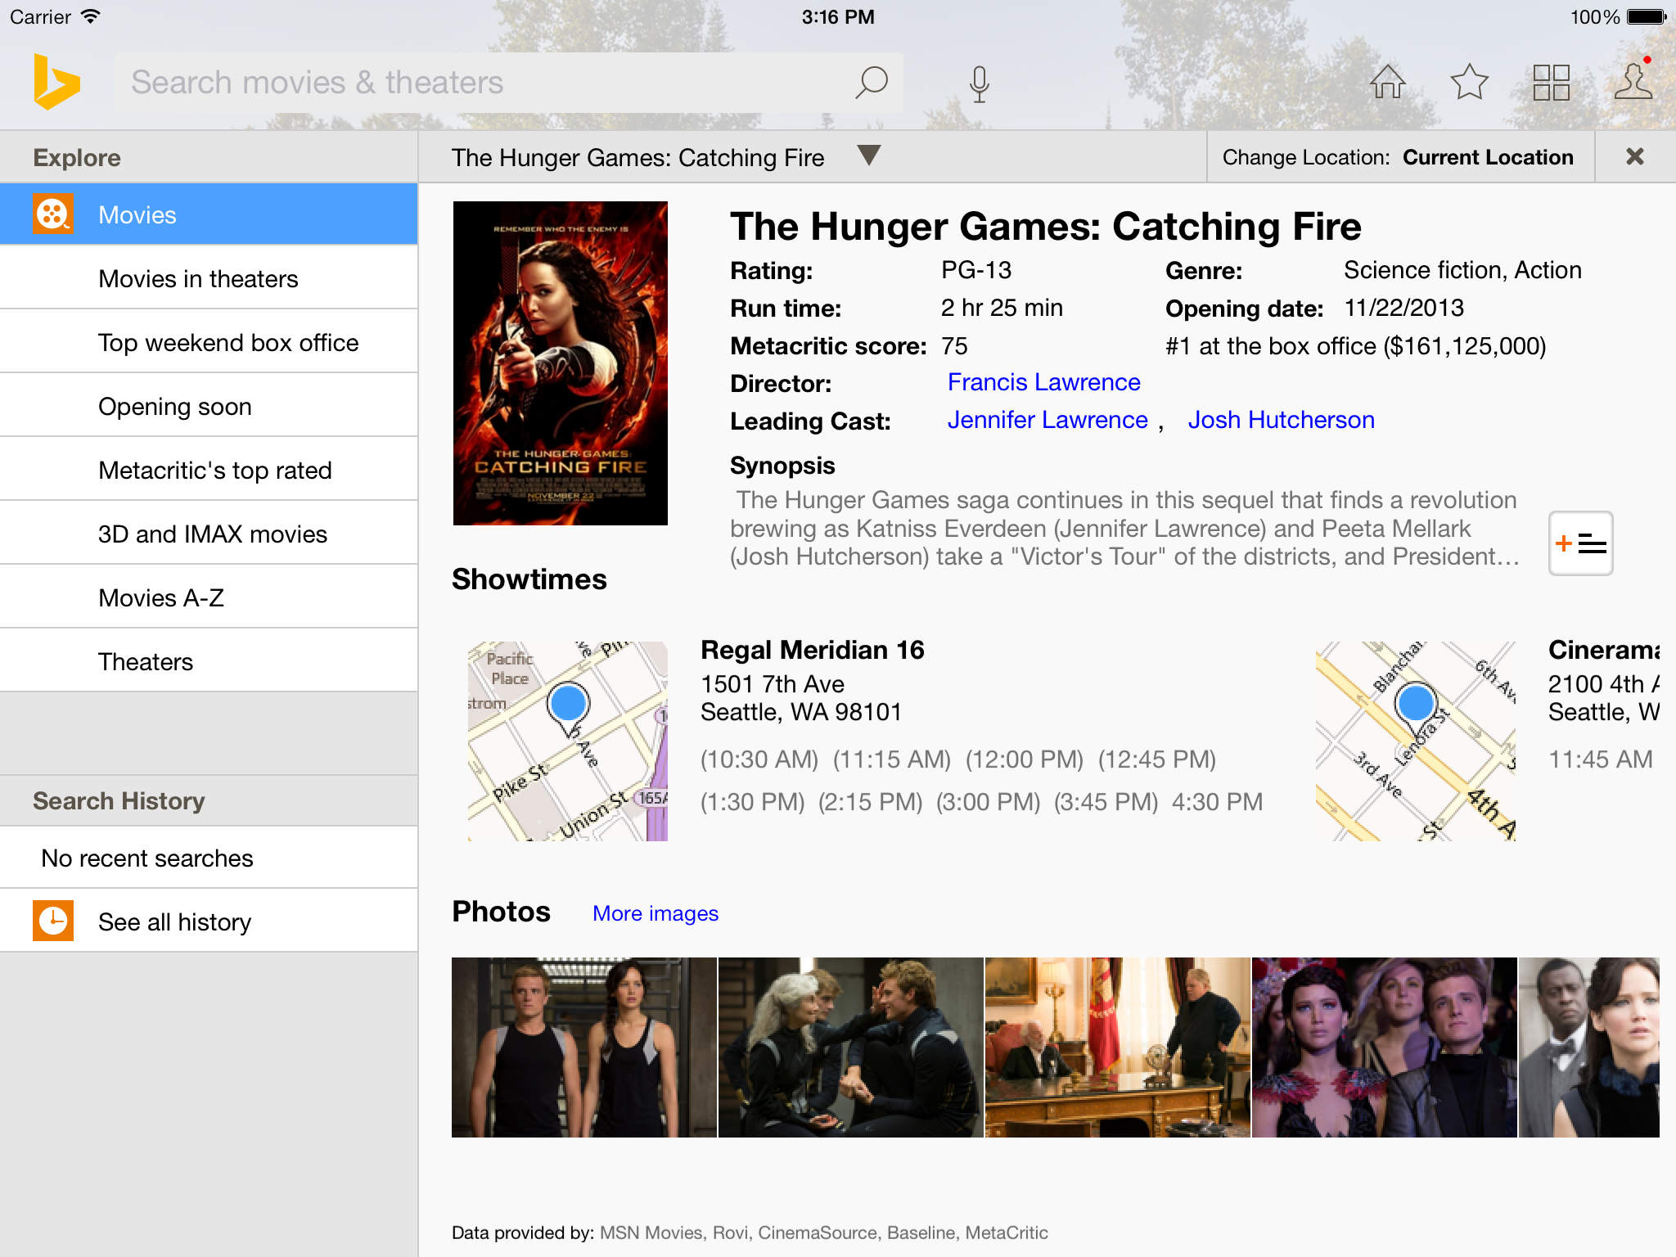Activate the microphone voice search icon

click(x=979, y=83)
